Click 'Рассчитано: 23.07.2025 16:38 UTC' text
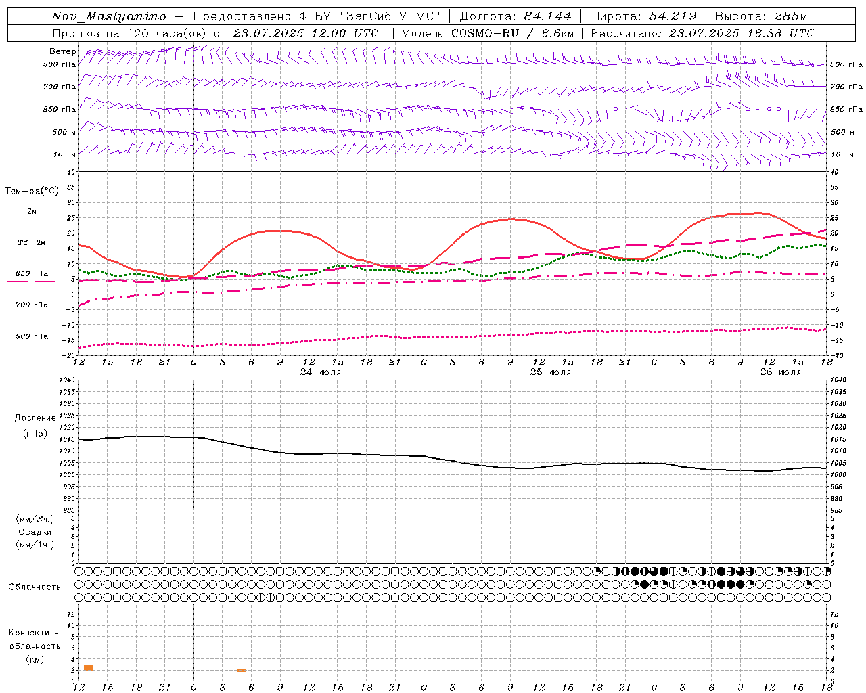The height and width of the screenshot is (693, 866). 702,33
